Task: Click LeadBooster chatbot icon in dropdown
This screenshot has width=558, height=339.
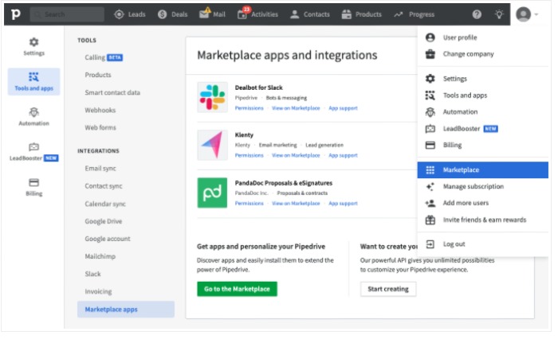Action: click(430, 129)
